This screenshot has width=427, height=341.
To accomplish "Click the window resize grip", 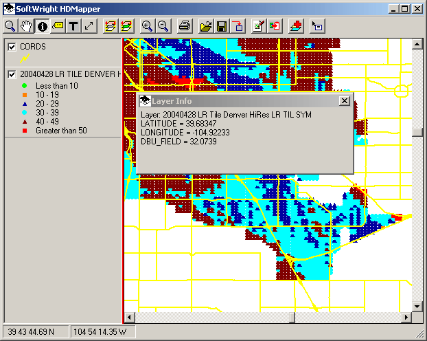I will coord(420,334).
